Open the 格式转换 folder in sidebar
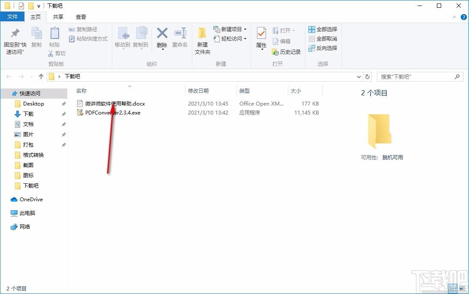 click(x=34, y=155)
